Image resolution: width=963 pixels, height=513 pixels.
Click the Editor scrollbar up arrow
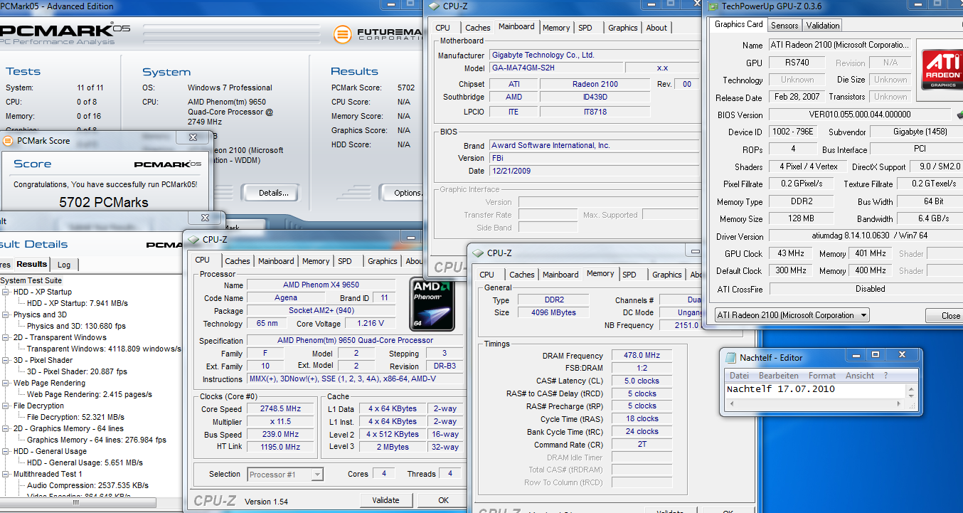912,388
